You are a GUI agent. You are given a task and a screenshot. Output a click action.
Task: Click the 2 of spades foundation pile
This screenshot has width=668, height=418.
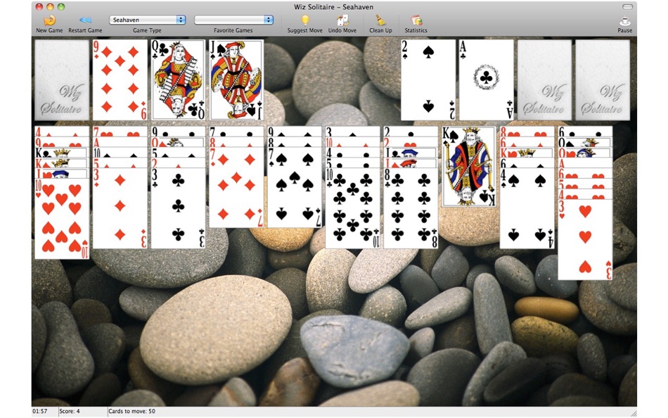pos(428,80)
